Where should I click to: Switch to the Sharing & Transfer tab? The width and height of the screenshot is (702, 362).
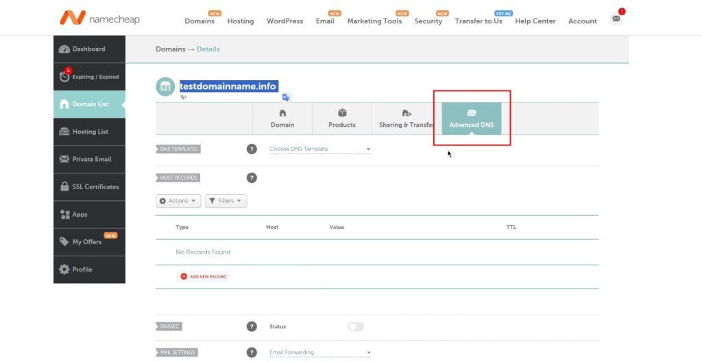[x=407, y=119]
